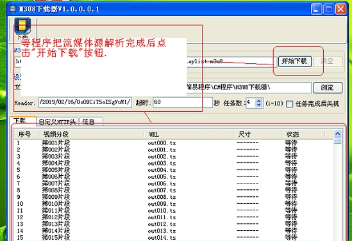Click the M3U8 URL field ending in playlist.m3u8
This screenshot has height=241, width=352.
146,61
